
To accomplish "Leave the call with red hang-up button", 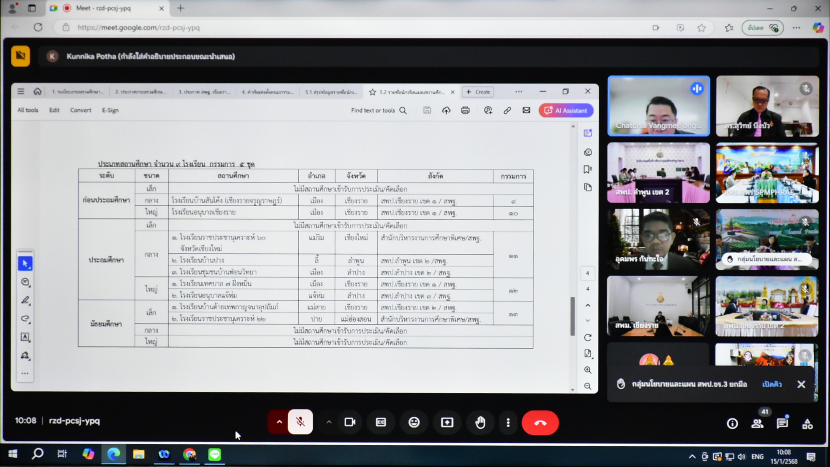I will click(540, 423).
